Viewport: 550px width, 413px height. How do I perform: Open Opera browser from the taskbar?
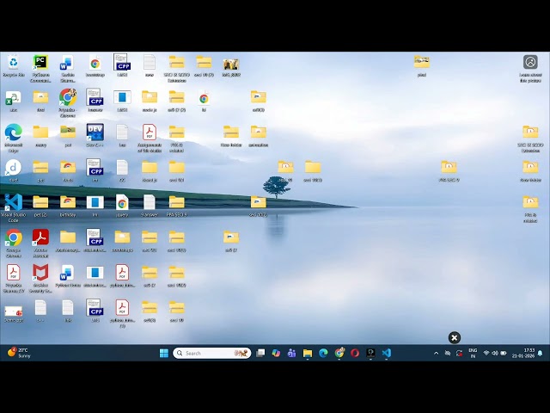(355, 353)
